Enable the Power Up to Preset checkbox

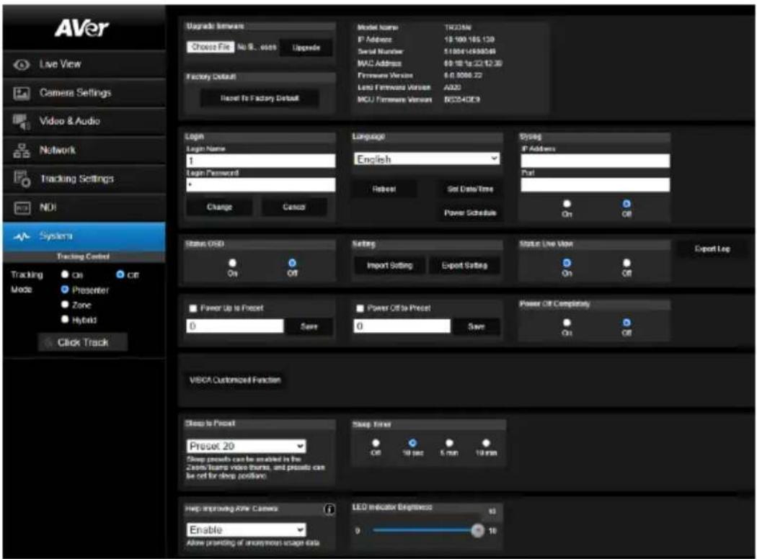tap(193, 308)
